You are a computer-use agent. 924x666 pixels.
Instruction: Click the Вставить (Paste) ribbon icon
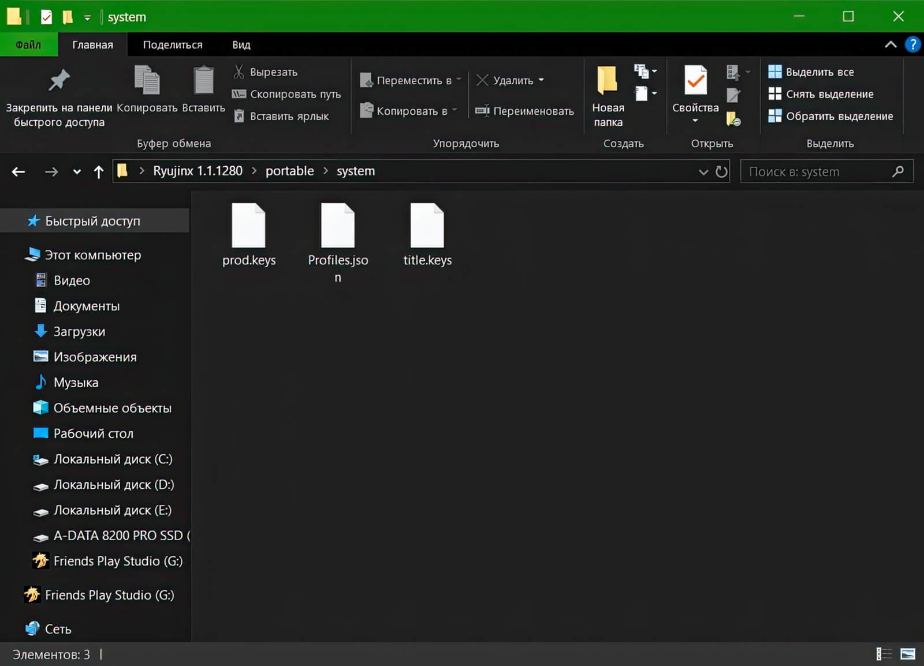(x=203, y=80)
